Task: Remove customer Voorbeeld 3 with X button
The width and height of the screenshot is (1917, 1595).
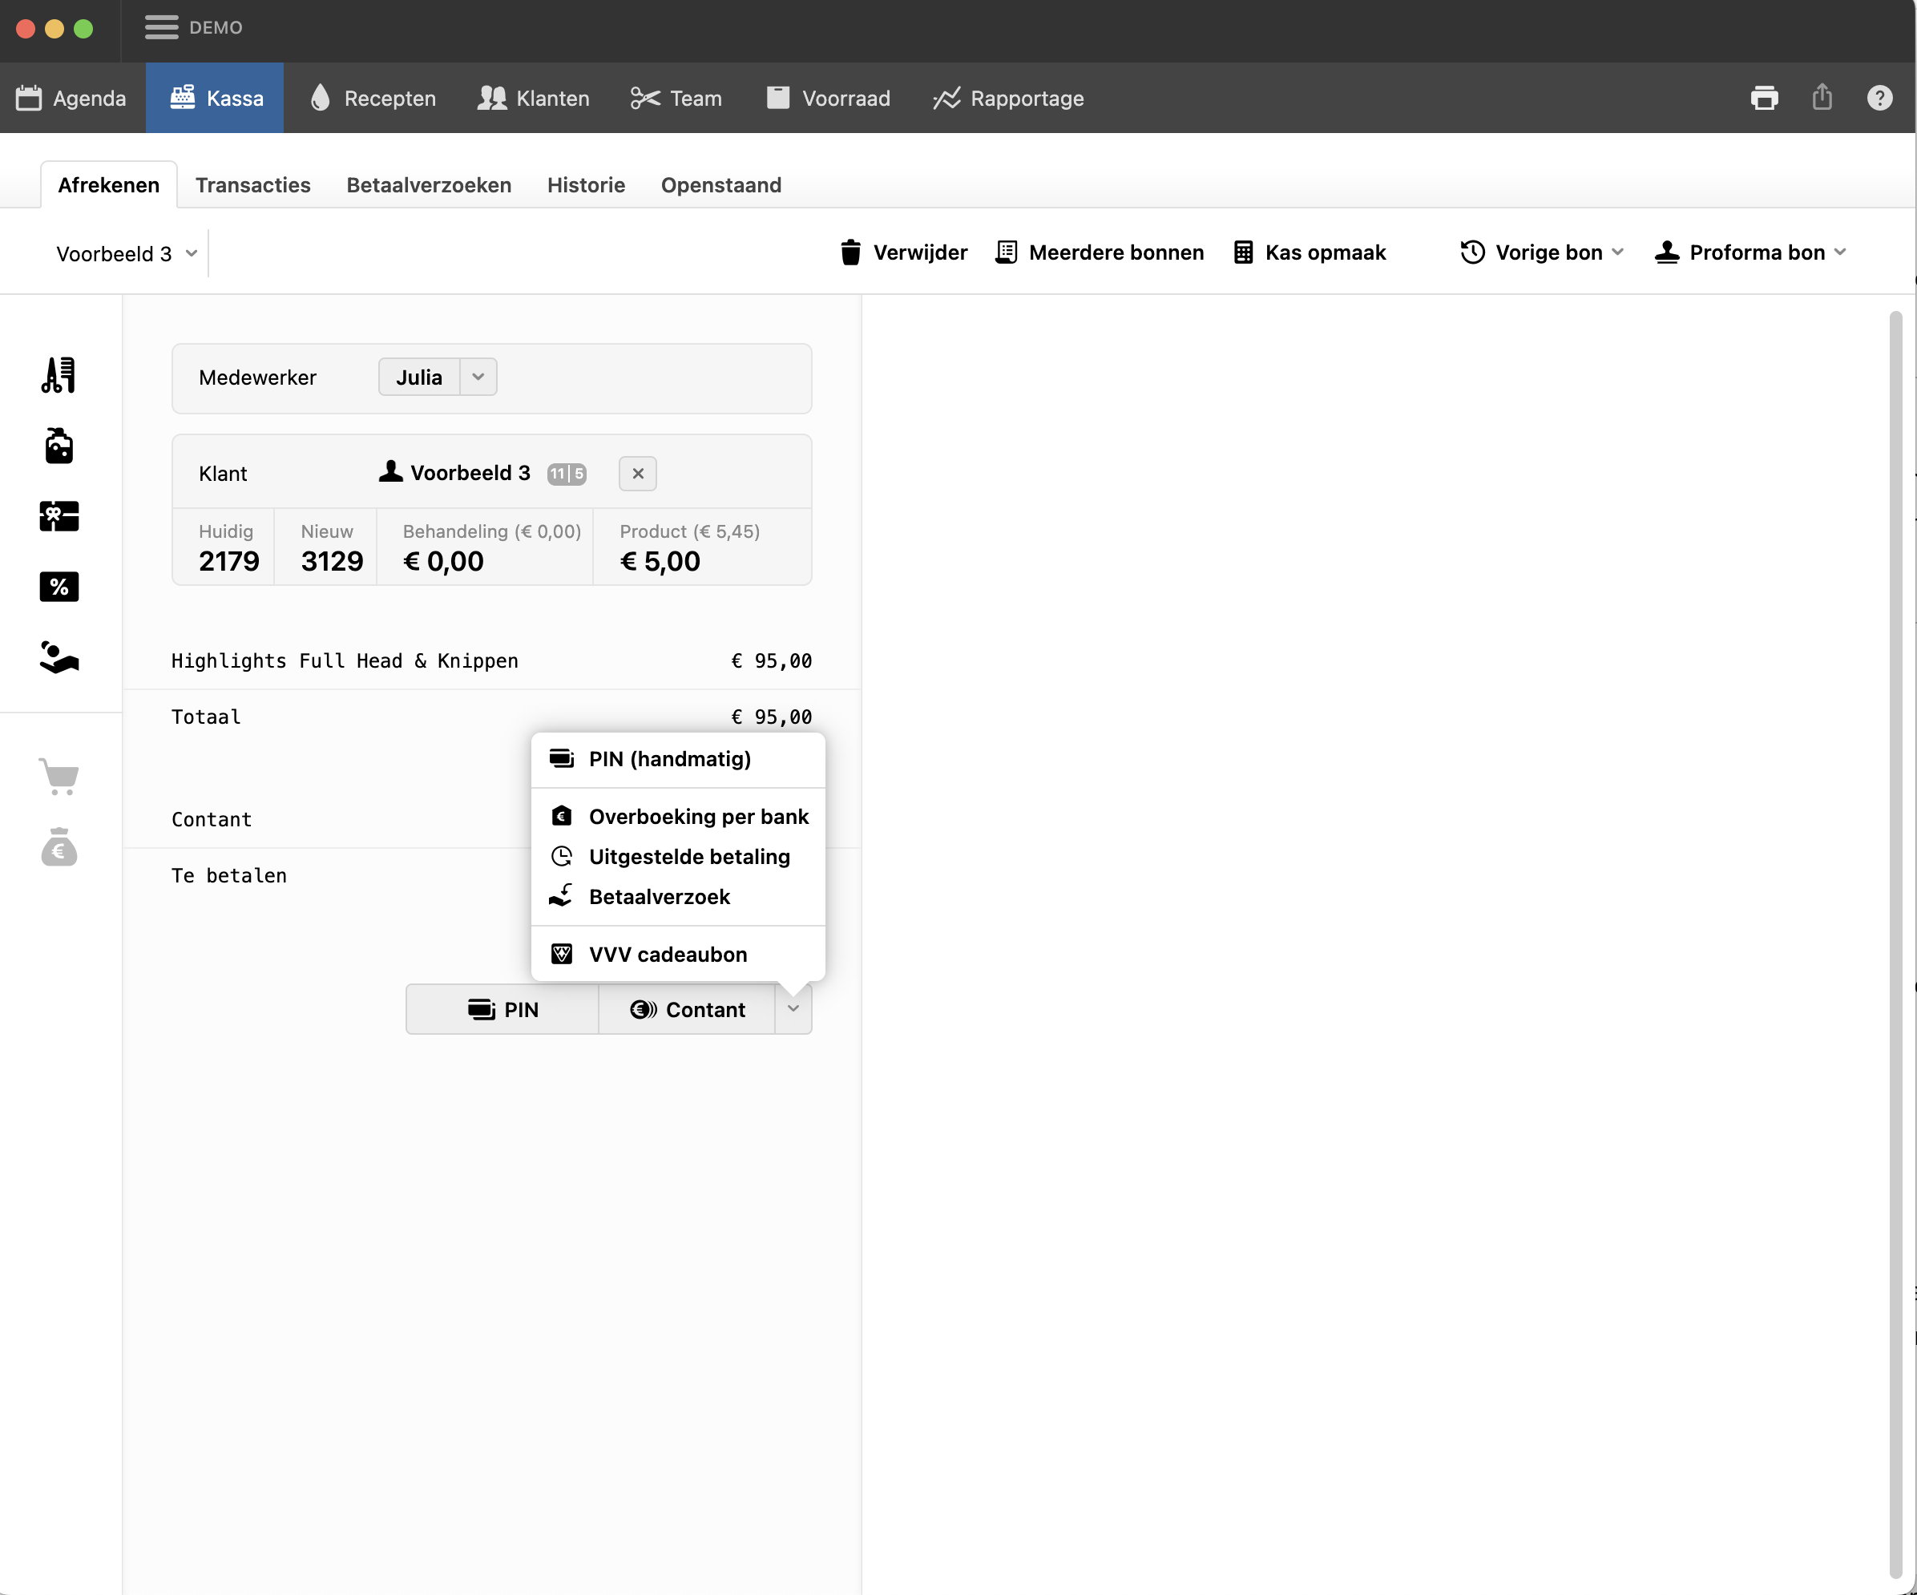Action: (637, 473)
